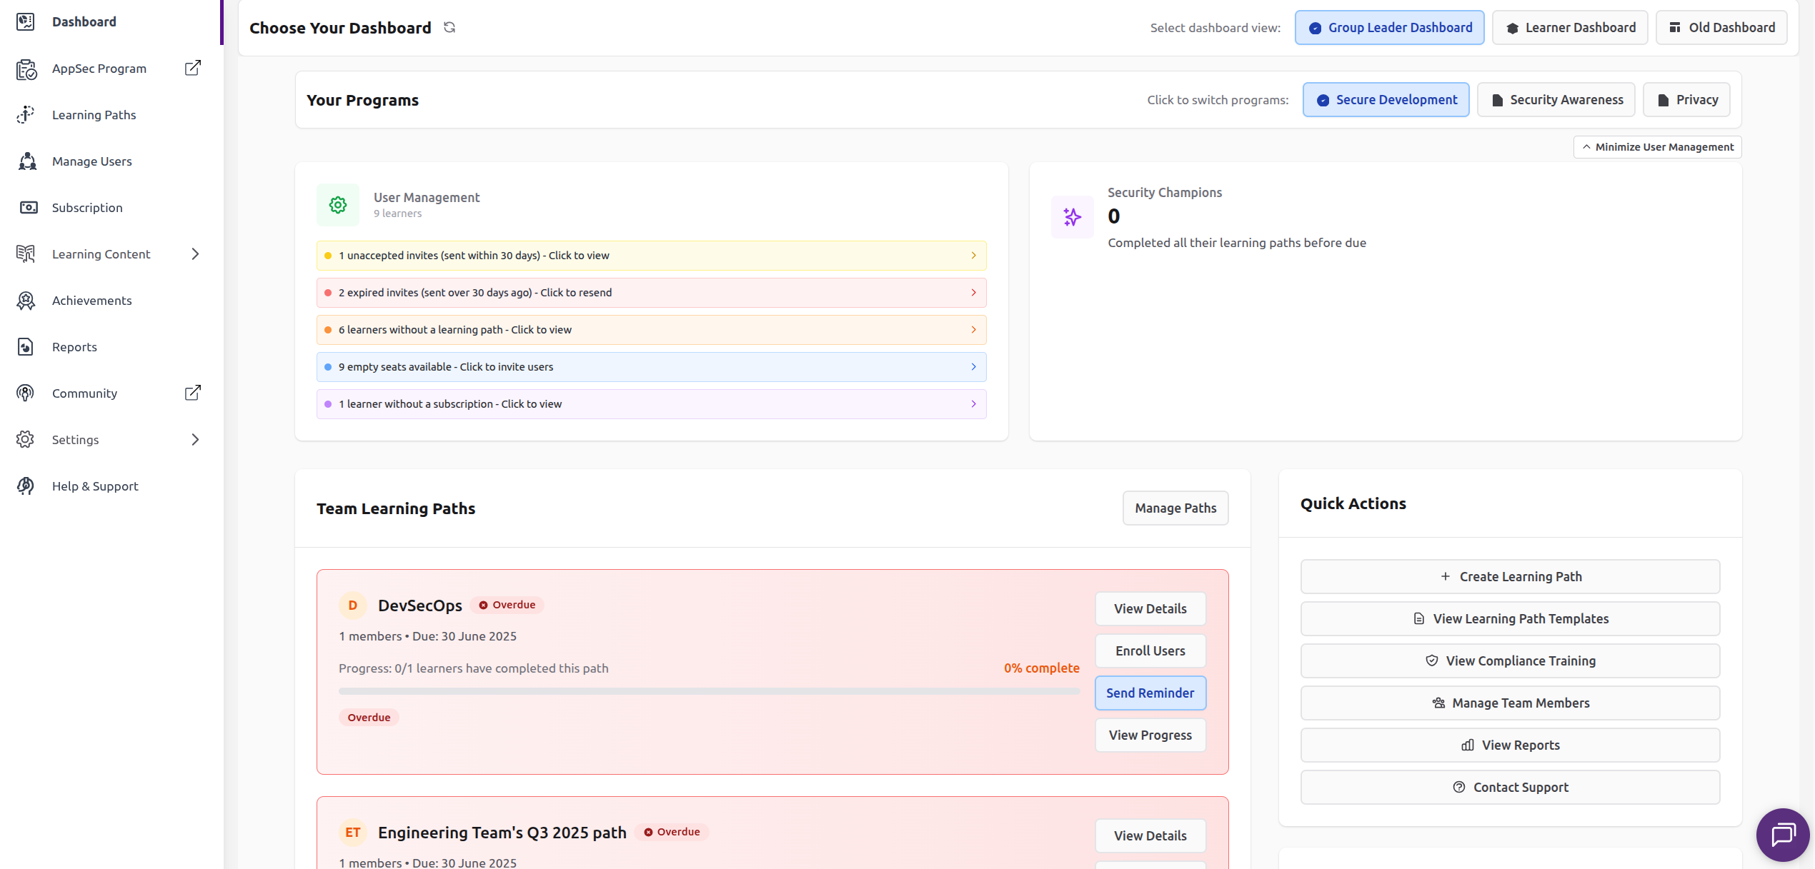Click the AppSec Program clipboard icon
The image size is (1815, 869).
pyautogui.click(x=26, y=69)
